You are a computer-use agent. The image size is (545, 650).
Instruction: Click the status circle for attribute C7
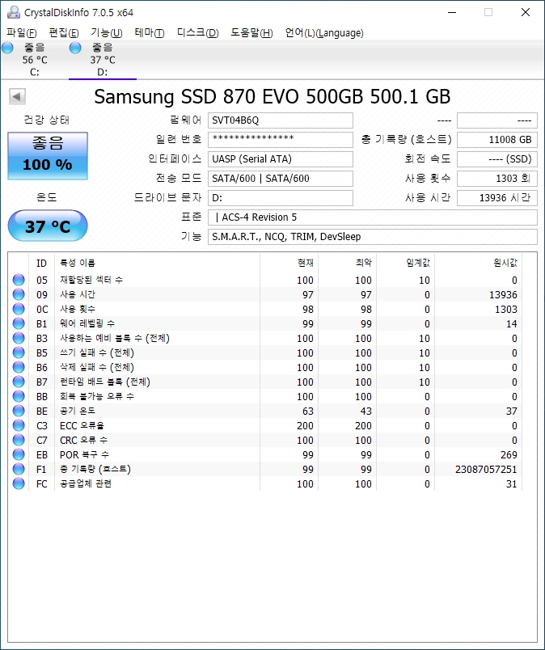click(x=19, y=440)
